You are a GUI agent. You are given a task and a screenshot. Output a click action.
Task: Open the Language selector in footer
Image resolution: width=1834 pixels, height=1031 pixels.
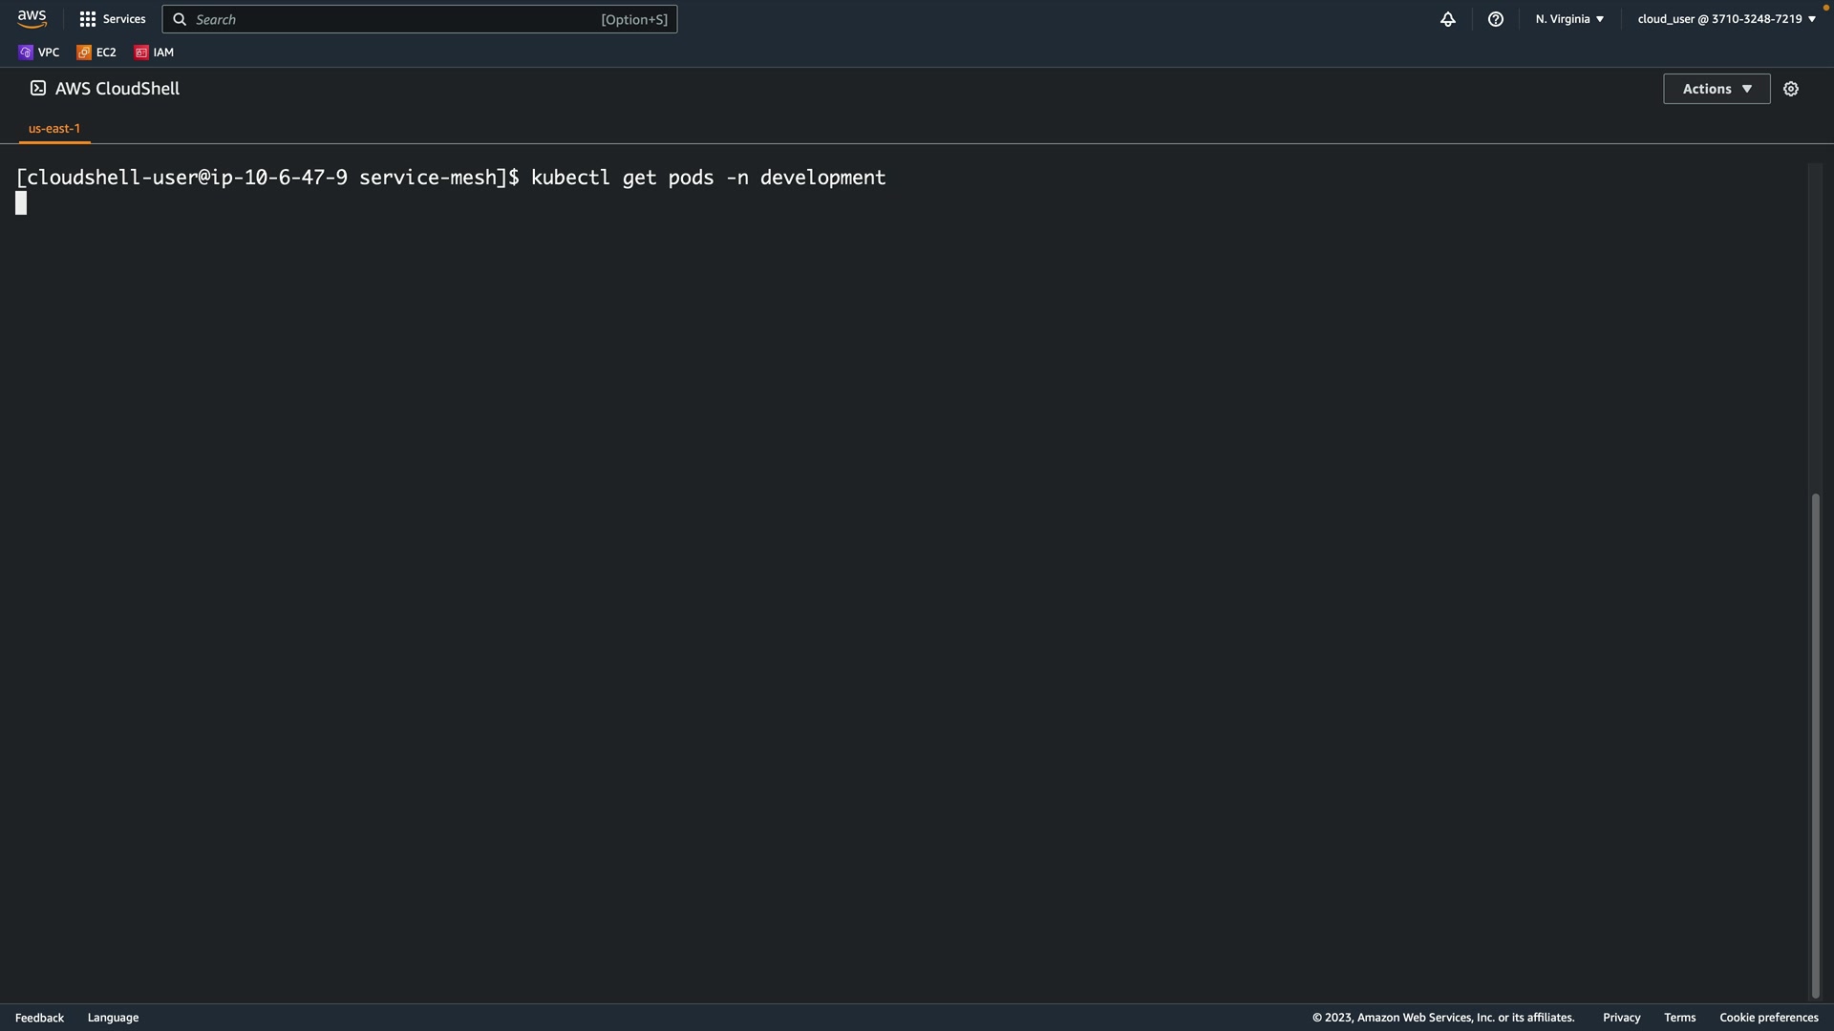[x=113, y=1018]
